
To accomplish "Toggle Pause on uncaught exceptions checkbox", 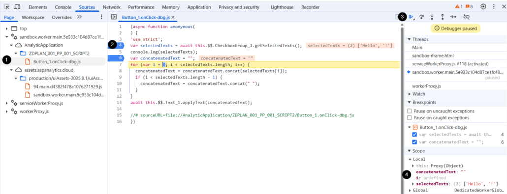I will click(x=410, y=111).
